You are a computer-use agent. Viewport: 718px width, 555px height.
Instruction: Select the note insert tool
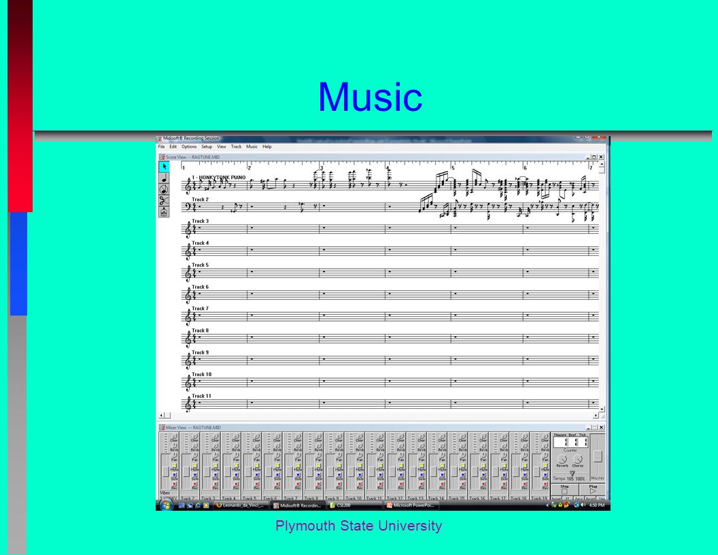point(164,178)
